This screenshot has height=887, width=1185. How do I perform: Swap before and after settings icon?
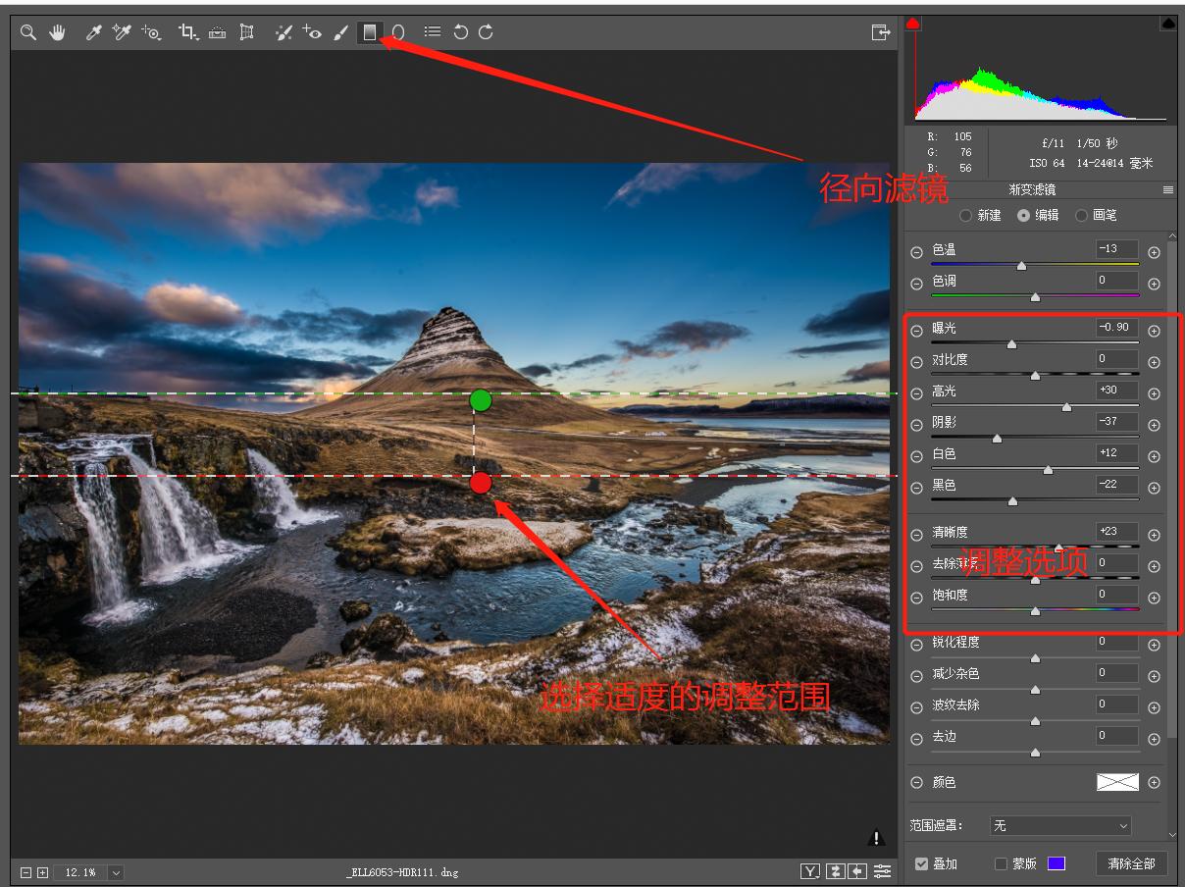coord(835,871)
